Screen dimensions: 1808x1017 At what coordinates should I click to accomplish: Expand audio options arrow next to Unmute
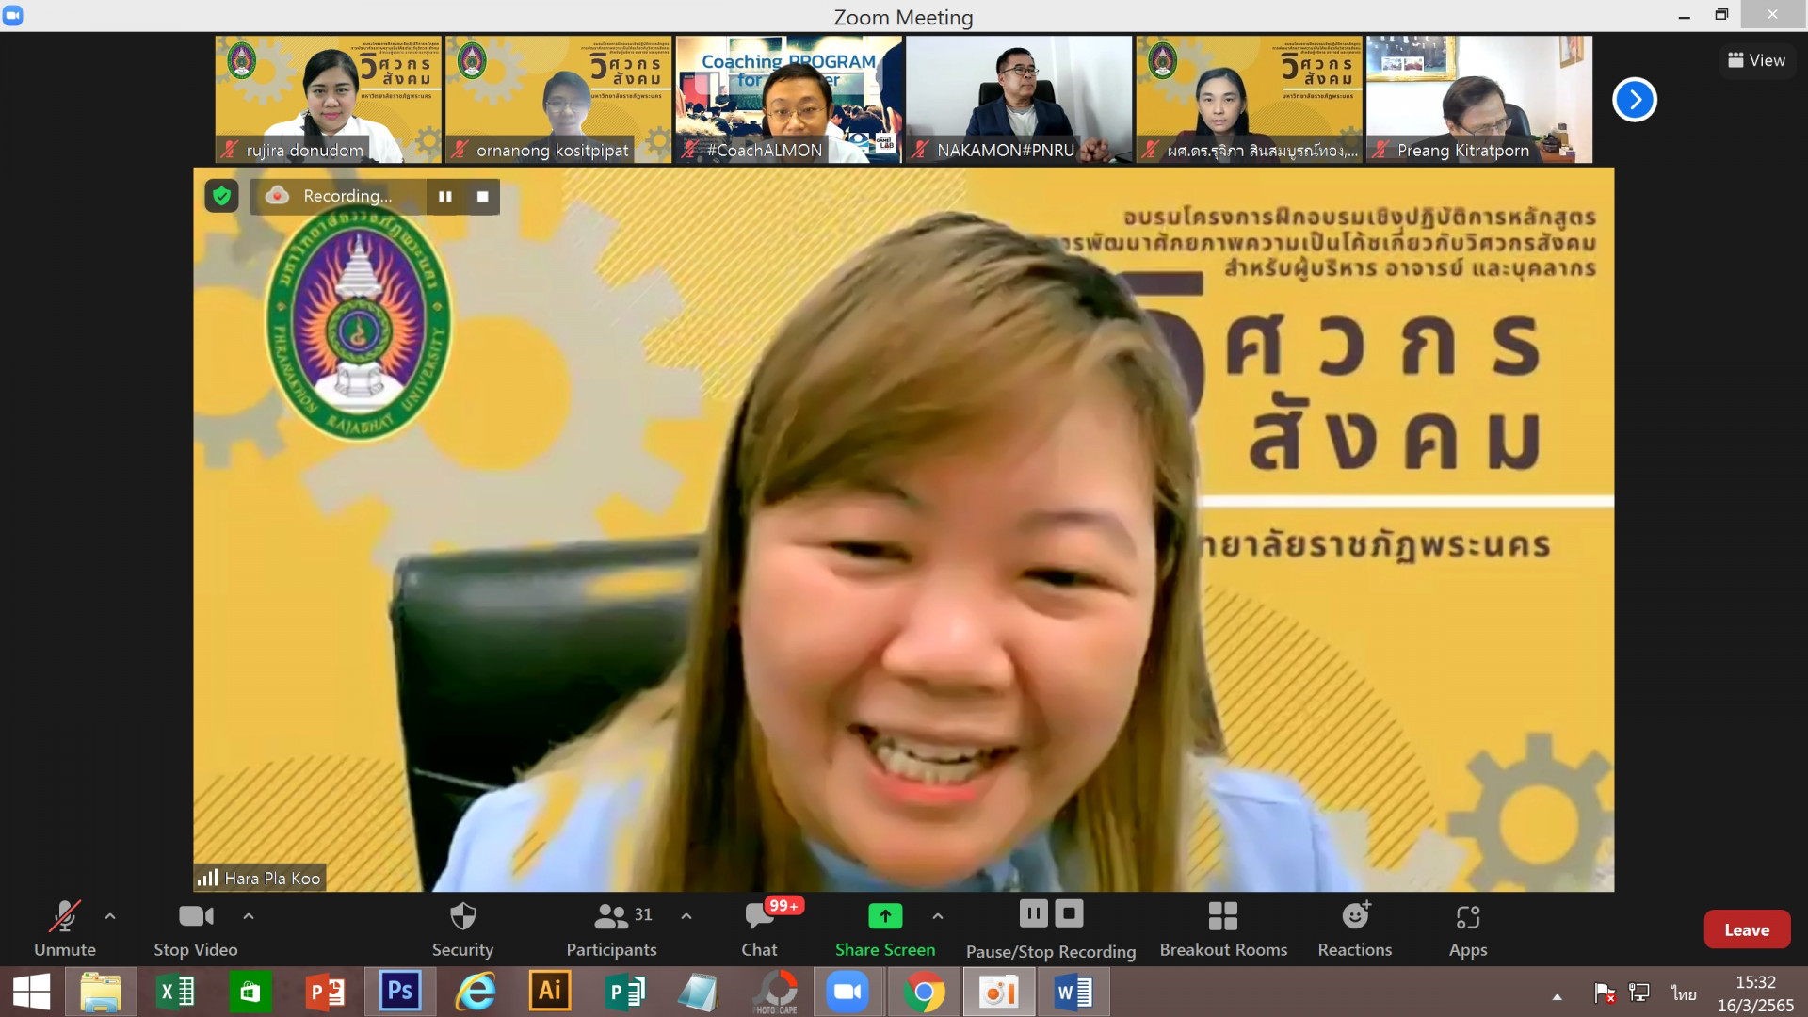[110, 915]
